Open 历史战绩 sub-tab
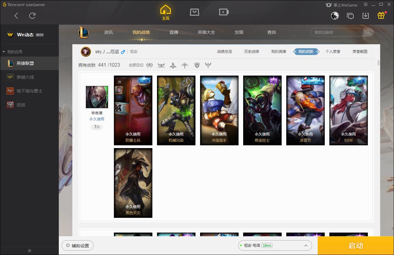 tap(251, 52)
